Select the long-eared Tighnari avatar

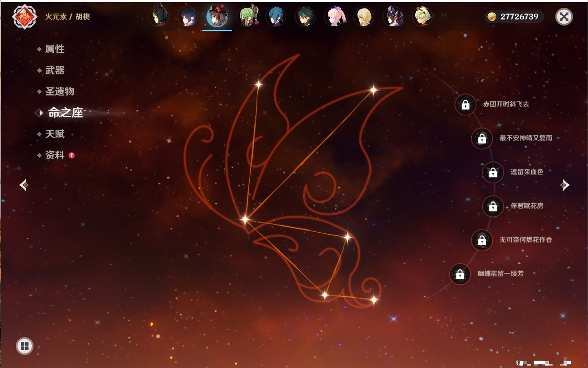pos(159,17)
